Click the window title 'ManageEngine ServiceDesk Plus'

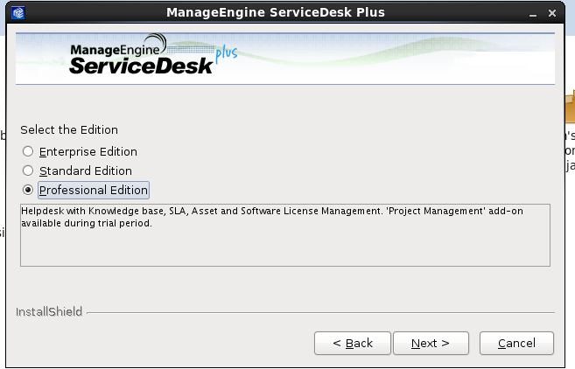[276, 12]
